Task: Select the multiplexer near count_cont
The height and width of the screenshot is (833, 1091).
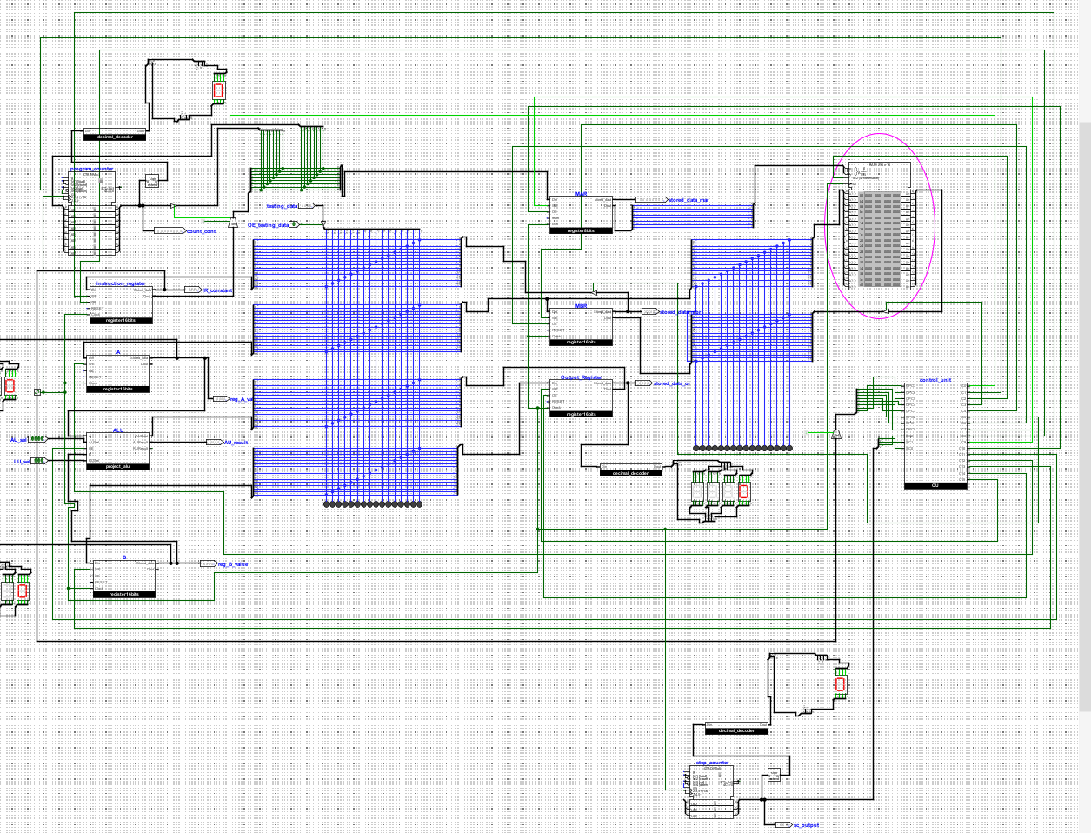Action: click(x=233, y=222)
